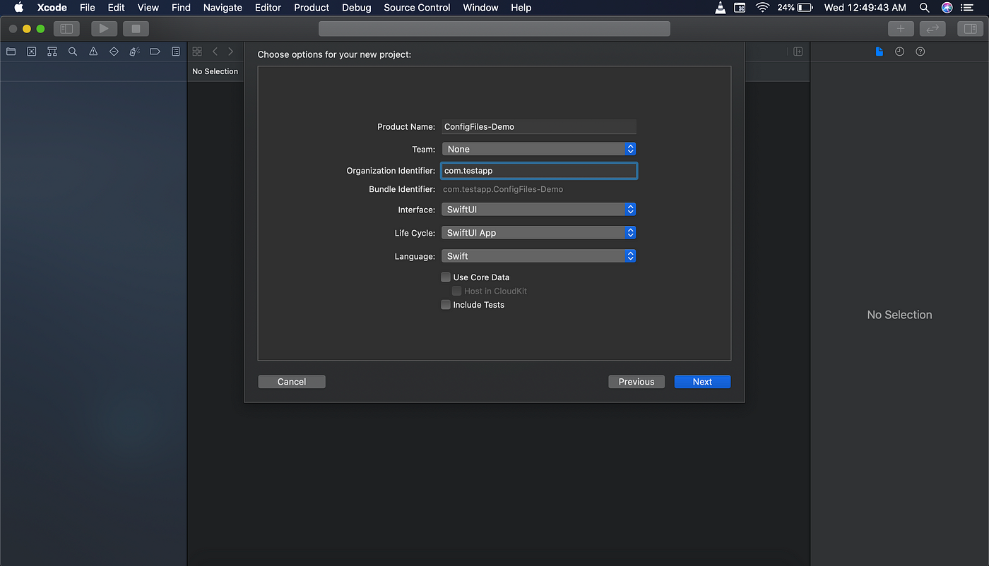989x566 pixels.
Task: Open the Source Control navigator icon
Action: tap(31, 52)
